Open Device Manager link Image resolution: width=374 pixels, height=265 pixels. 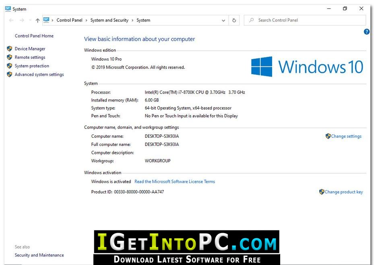30,49
